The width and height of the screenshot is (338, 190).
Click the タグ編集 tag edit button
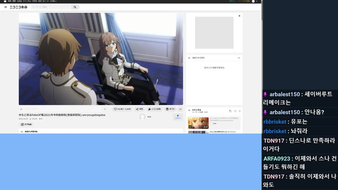pyautogui.click(x=26, y=124)
